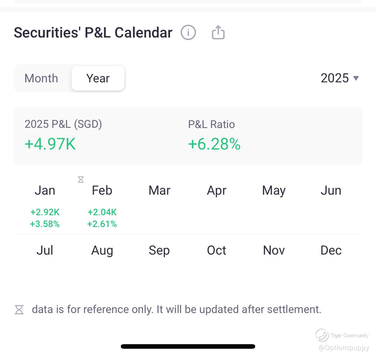Open January P&L details
376x356 pixels.
coord(45,206)
